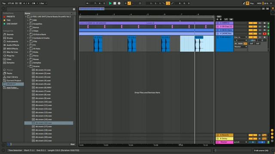
Task: Open the Audio Effects category
Action: click(x=13, y=45)
